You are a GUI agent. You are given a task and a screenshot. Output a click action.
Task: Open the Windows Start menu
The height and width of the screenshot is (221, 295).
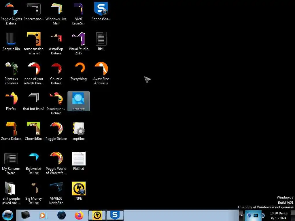[7, 215]
